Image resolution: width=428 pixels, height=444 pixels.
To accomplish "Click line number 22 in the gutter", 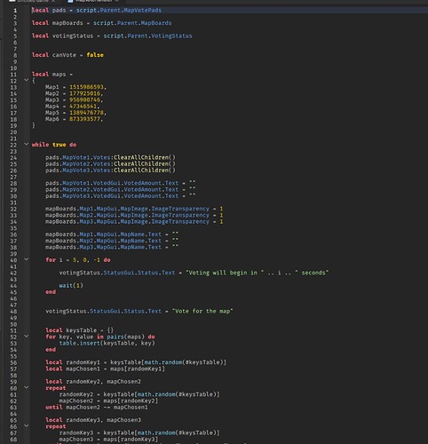I will point(13,145).
